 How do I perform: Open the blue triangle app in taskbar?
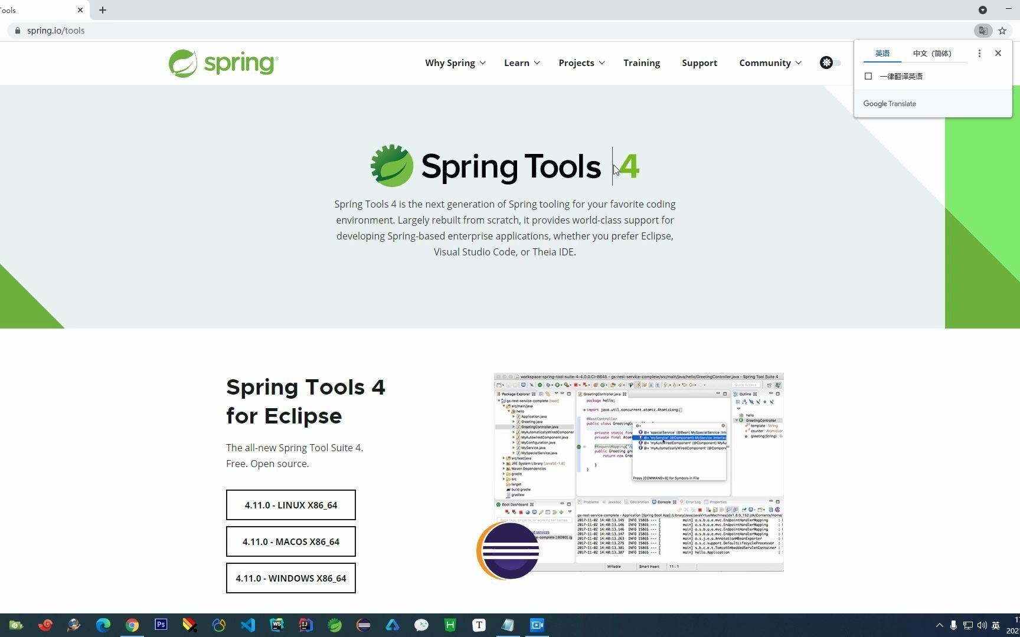393,625
